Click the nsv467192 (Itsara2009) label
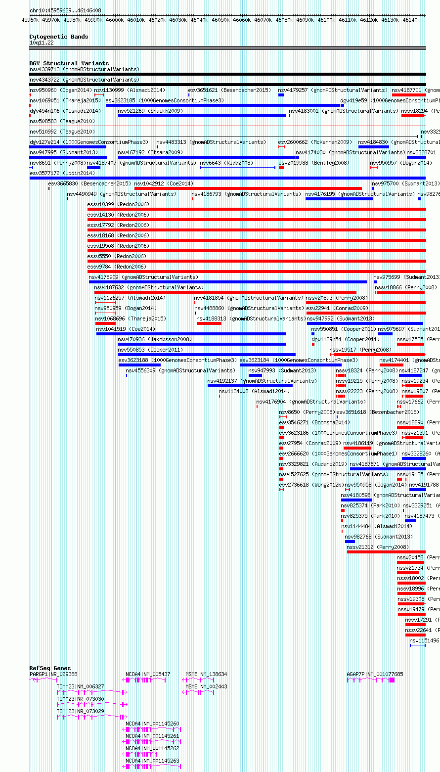This screenshot has height=772, width=440. coord(150,152)
